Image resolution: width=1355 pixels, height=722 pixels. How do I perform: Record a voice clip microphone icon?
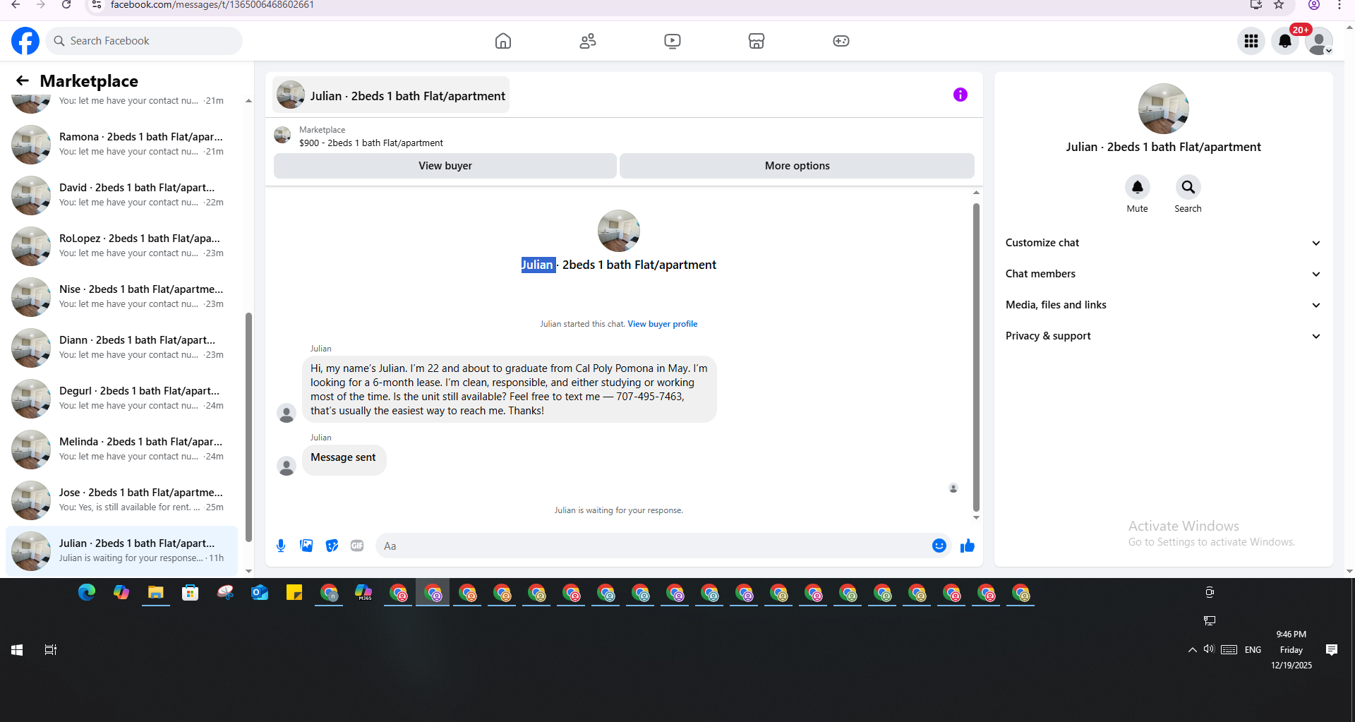click(281, 546)
